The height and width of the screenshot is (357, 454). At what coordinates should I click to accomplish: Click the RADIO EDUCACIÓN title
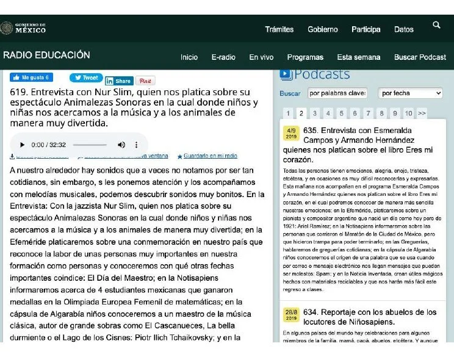click(46, 55)
